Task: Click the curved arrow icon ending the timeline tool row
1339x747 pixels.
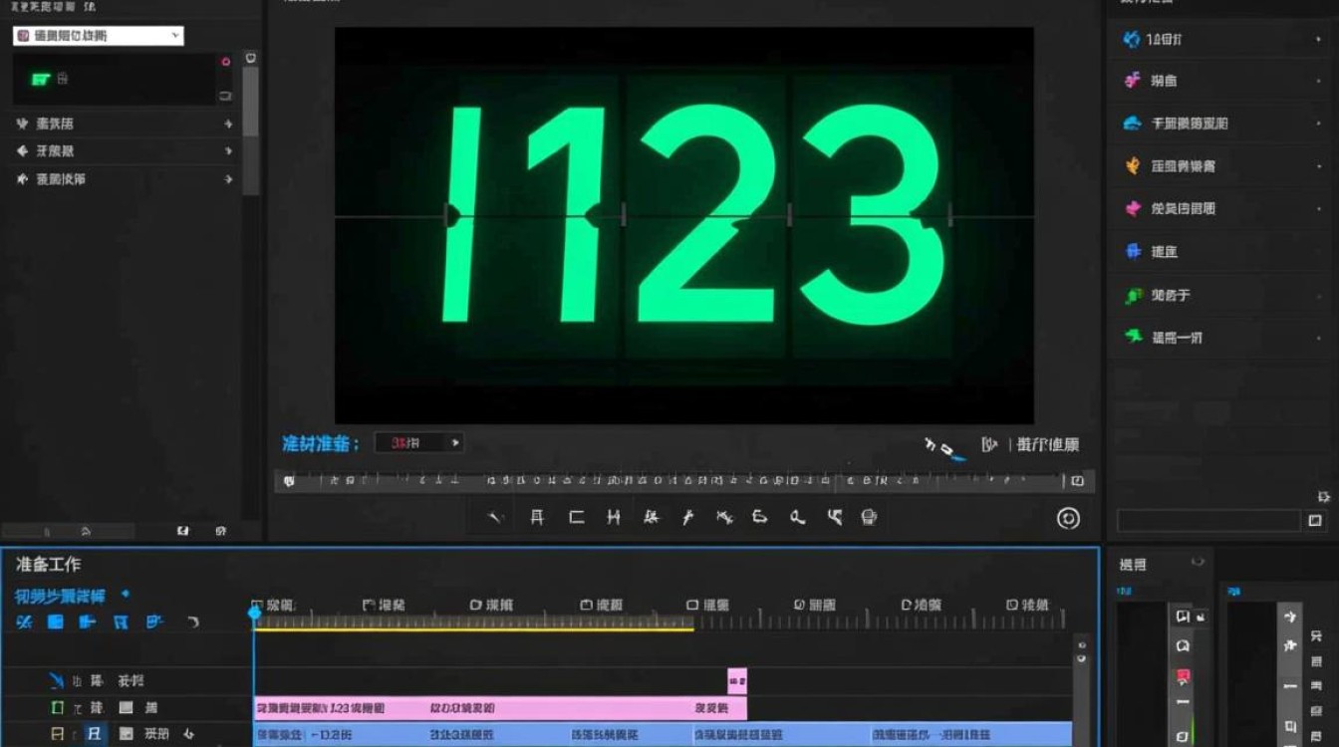Action: 193,622
